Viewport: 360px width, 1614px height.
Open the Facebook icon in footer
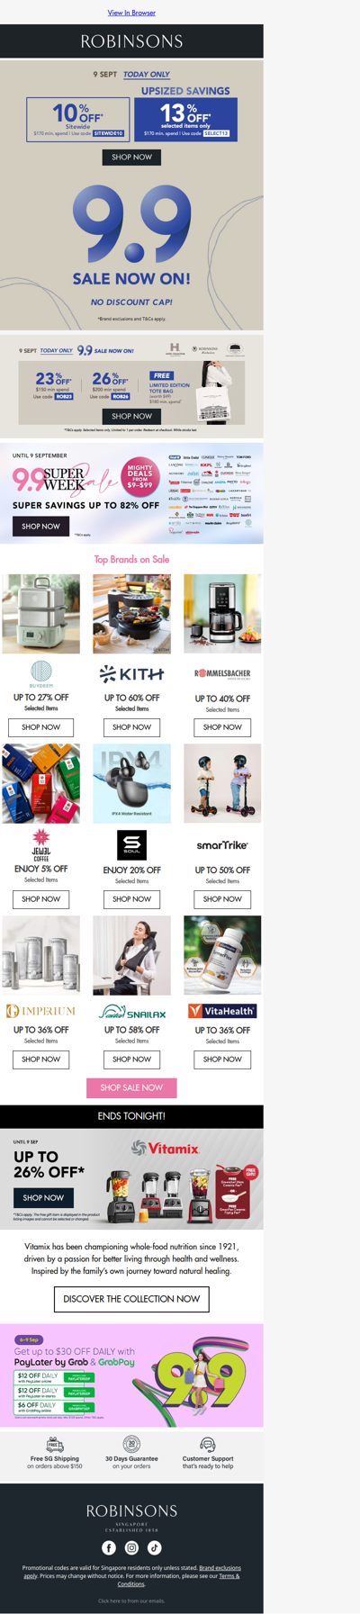coord(109,1547)
